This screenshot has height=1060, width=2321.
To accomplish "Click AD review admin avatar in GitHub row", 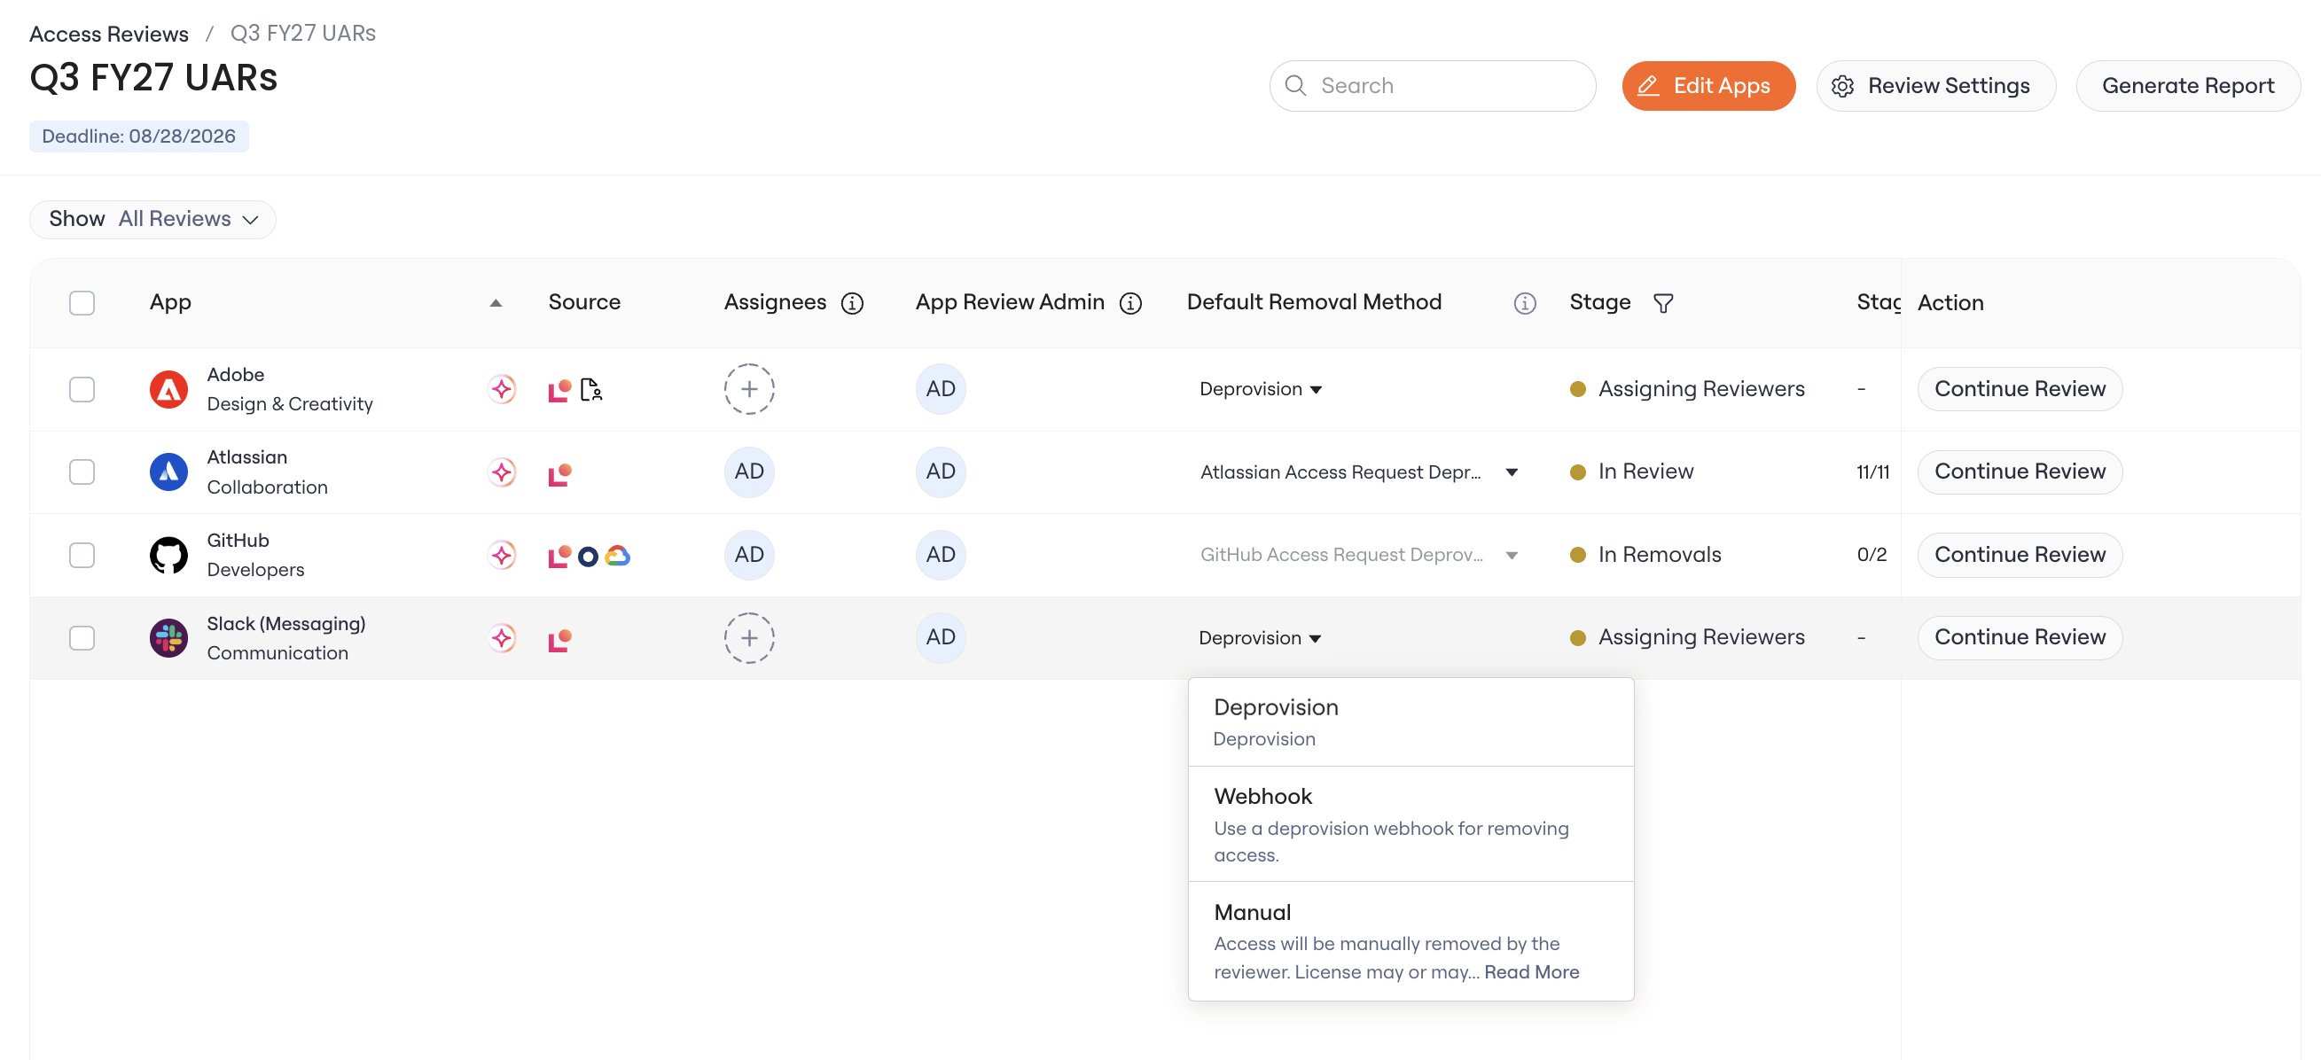I will [x=941, y=555].
